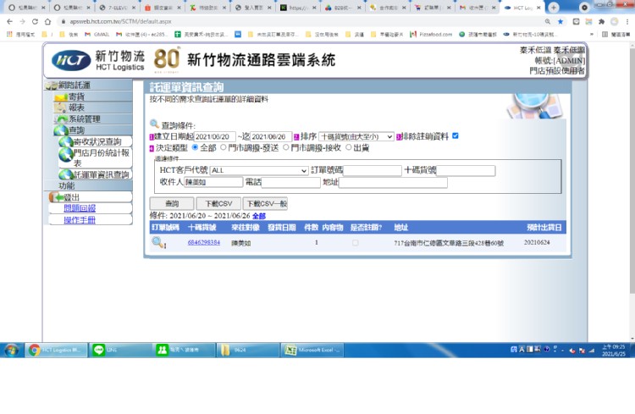Image resolution: width=635 pixels, height=414 pixels.
Task: Show more bookmarks with the overflow chevron
Action: (592, 35)
